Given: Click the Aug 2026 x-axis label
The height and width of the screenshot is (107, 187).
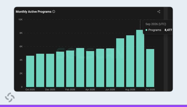Looking at the screenshot, I should point(130,90).
